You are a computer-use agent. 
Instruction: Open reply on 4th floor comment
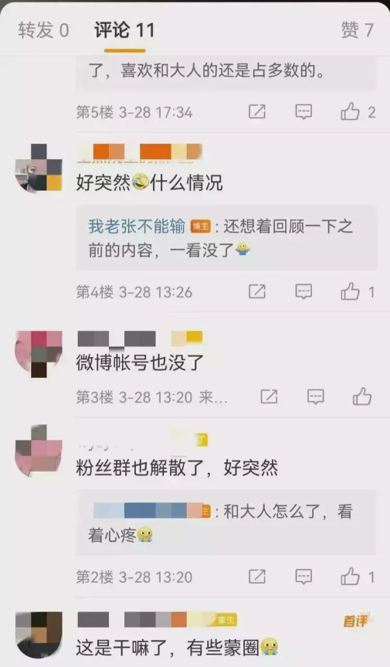click(304, 292)
